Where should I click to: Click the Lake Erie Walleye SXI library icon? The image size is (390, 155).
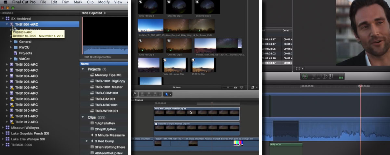tap(7, 139)
